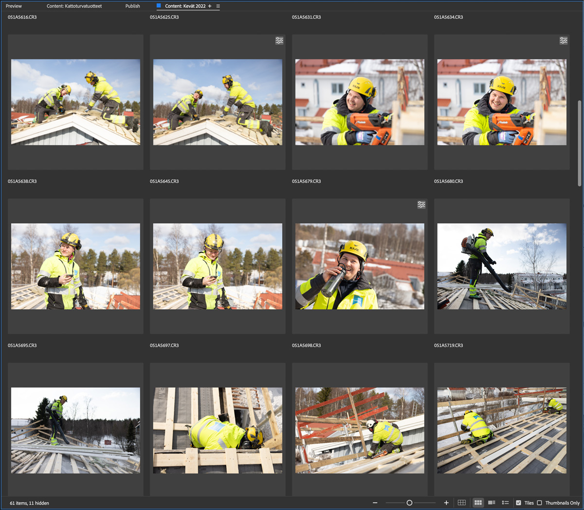The height and width of the screenshot is (510, 584).
Task: Switch to thumbnails view mode
Action: tap(478, 503)
